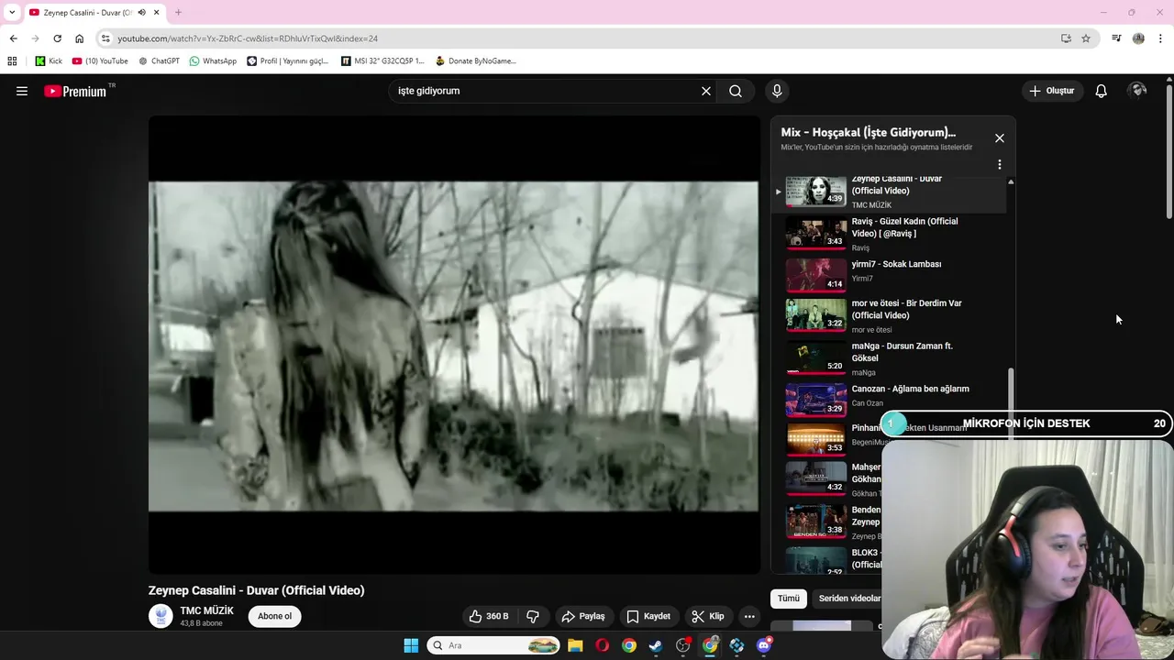Open OBS Studio from taskbar
Screen dimensions: 1174x660
click(x=682, y=645)
